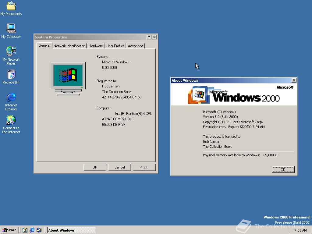
Task: Switch to the Hardware tab
Action: pyautogui.click(x=96, y=46)
